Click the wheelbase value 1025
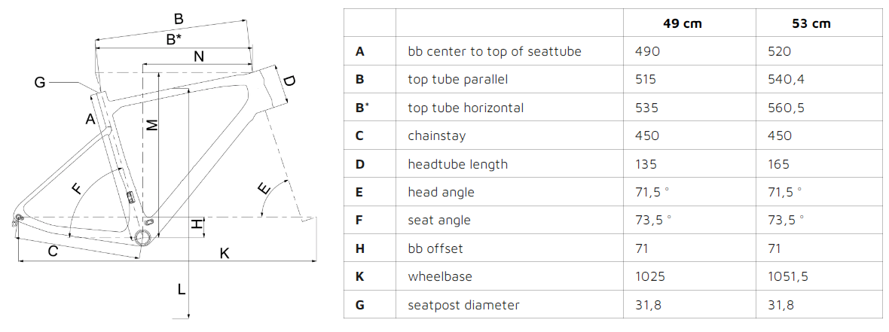This screenshot has width=889, height=332. coord(650,276)
